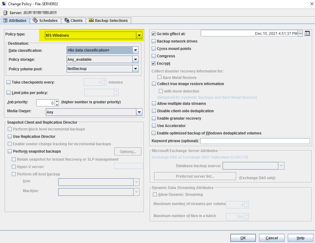
Task: Click the Attributes tab icon
Action: click(x=5, y=21)
